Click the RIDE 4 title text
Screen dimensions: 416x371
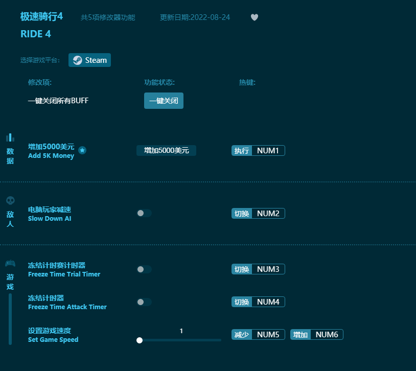(36, 34)
